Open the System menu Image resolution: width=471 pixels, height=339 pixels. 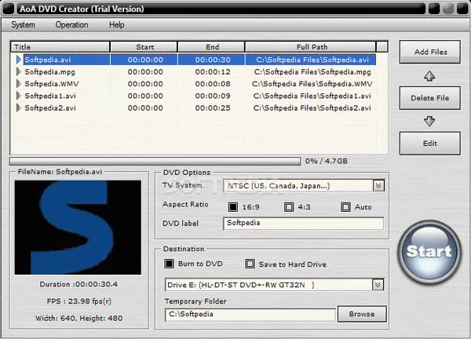(x=23, y=24)
